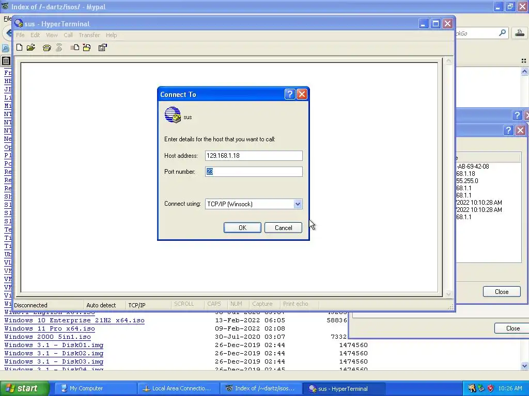Expand the Connect using dropdown
529x396 pixels.
298,204
